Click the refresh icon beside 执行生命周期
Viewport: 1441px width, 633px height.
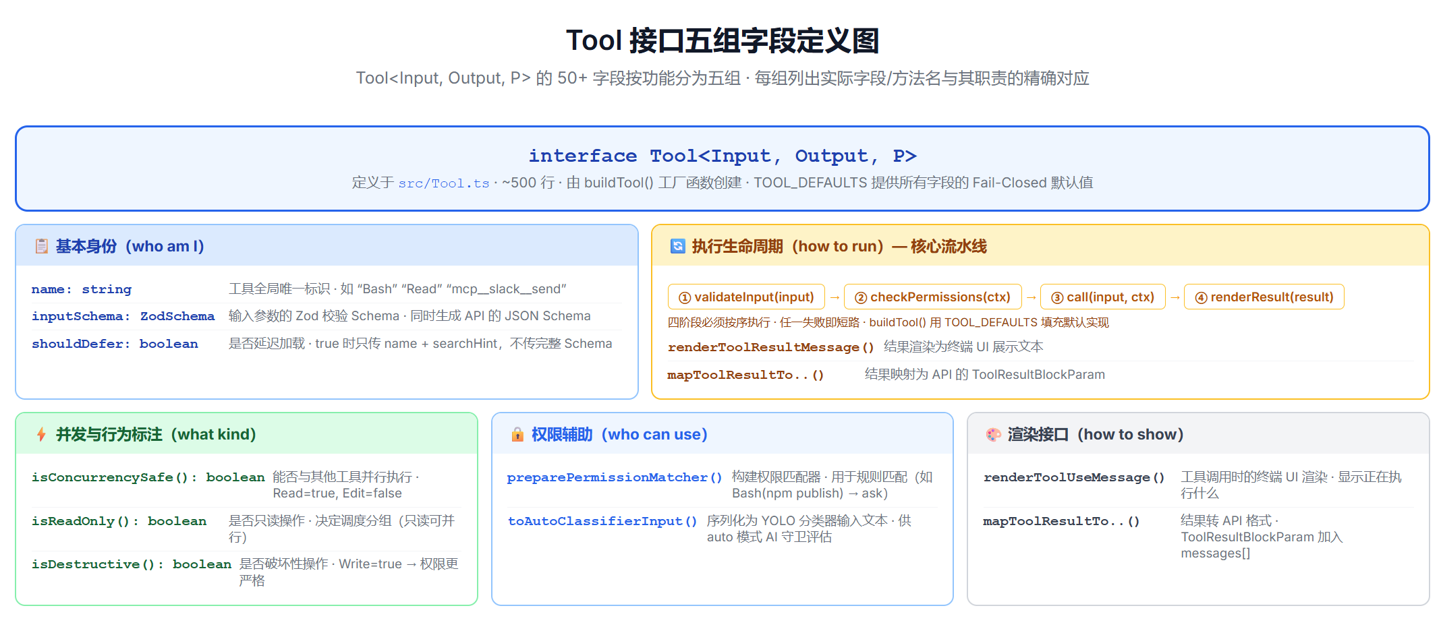click(x=677, y=247)
